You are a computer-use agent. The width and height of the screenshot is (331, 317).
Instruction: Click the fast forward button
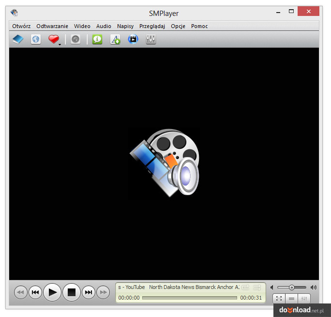click(x=103, y=292)
